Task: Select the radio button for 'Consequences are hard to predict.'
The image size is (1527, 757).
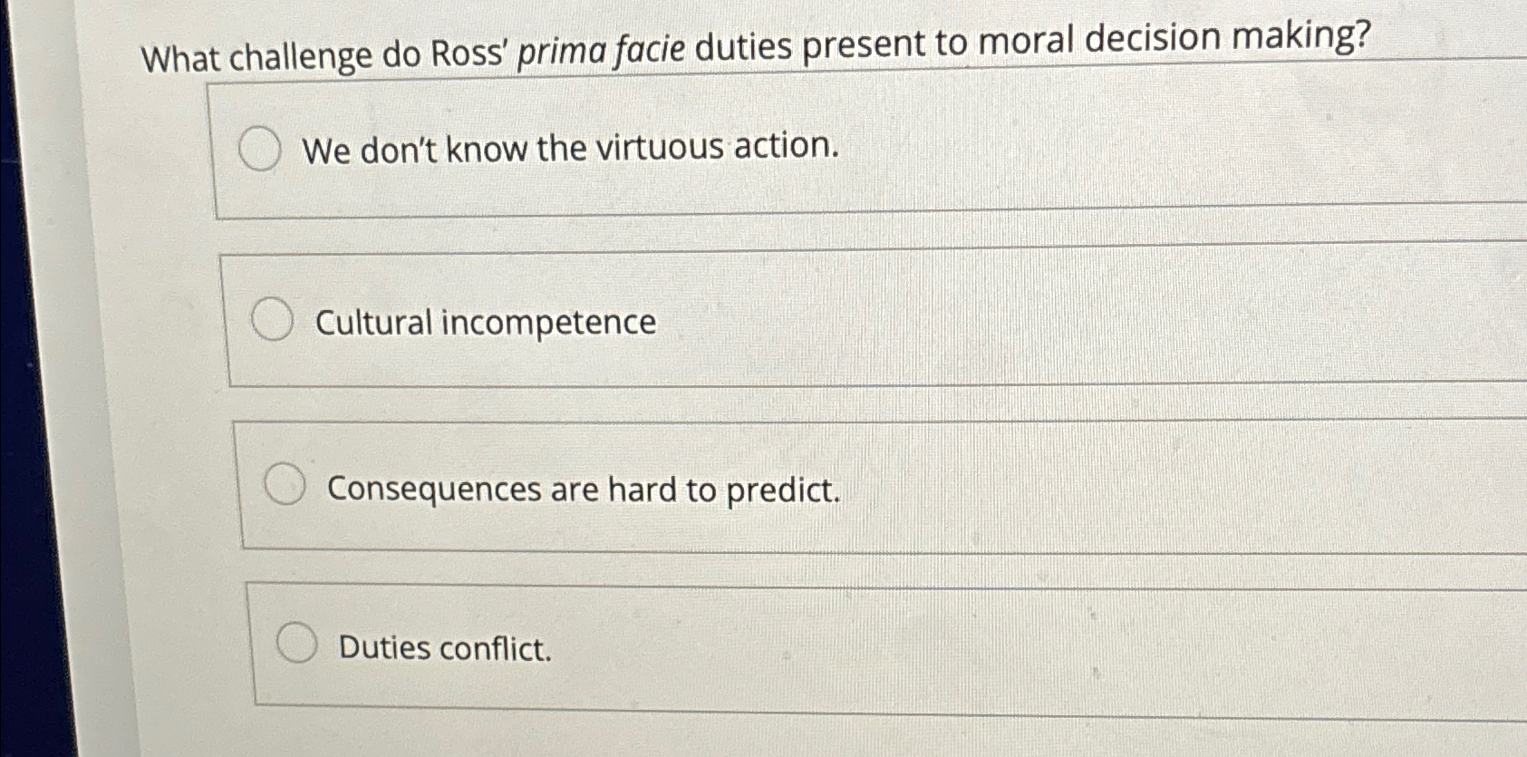Action: tap(285, 487)
